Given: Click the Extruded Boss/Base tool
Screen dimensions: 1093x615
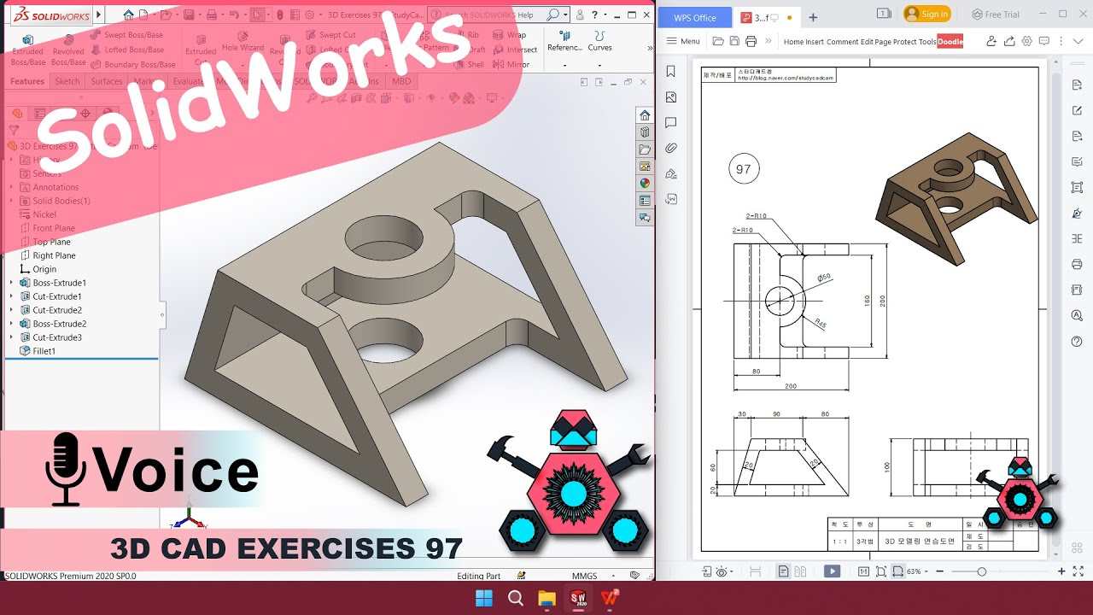Looking at the screenshot, I should [x=28, y=50].
